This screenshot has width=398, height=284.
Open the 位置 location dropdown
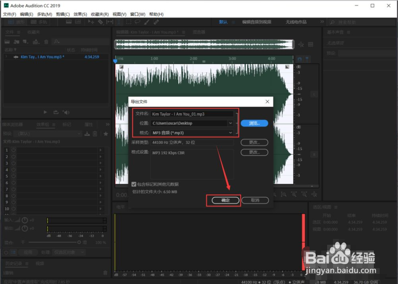coord(230,123)
